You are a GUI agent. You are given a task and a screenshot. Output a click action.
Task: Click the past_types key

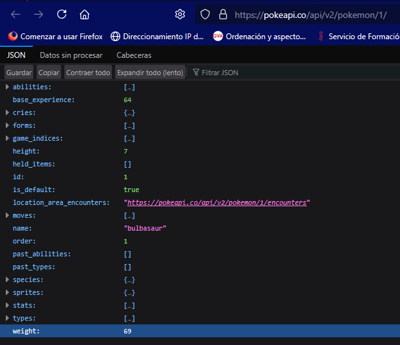coord(34,267)
